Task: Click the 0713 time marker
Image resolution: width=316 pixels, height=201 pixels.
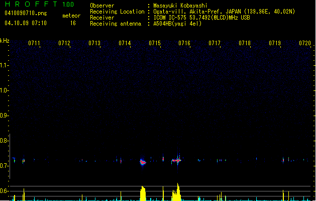Action: (x=94, y=43)
